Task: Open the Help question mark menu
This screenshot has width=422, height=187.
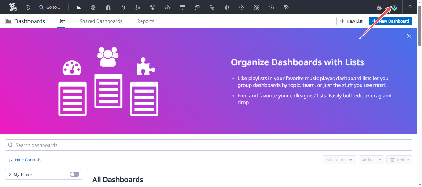Action: [x=410, y=7]
